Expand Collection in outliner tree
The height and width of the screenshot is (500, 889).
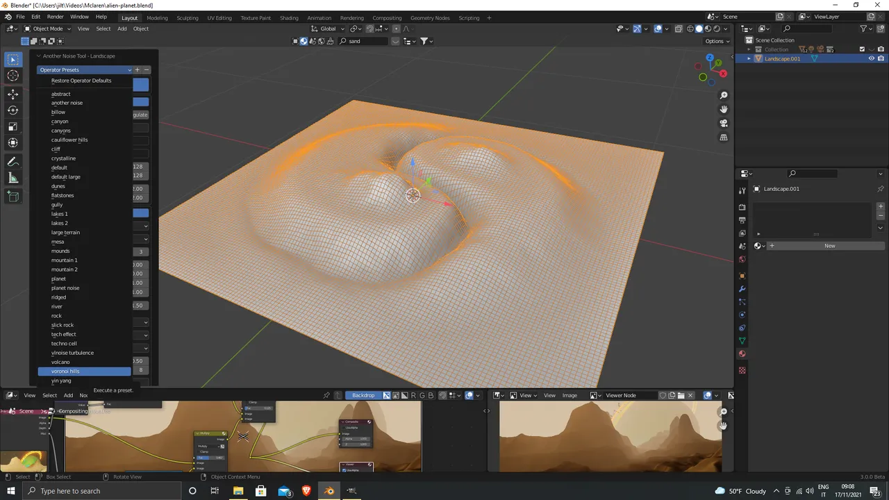point(749,49)
